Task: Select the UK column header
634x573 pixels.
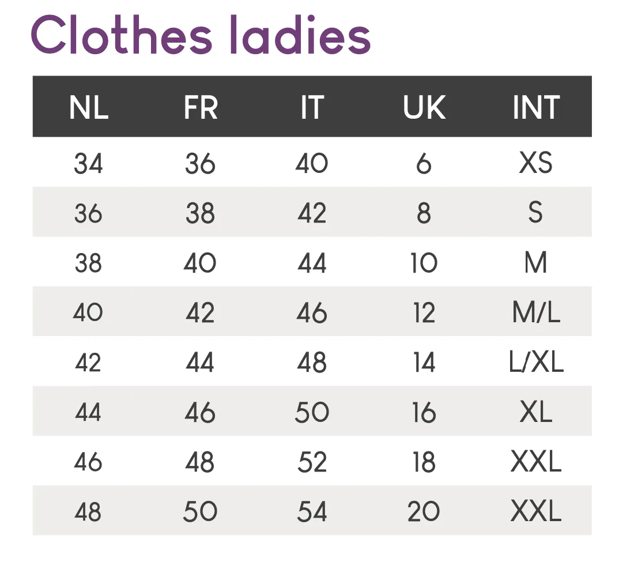Action: click(424, 108)
